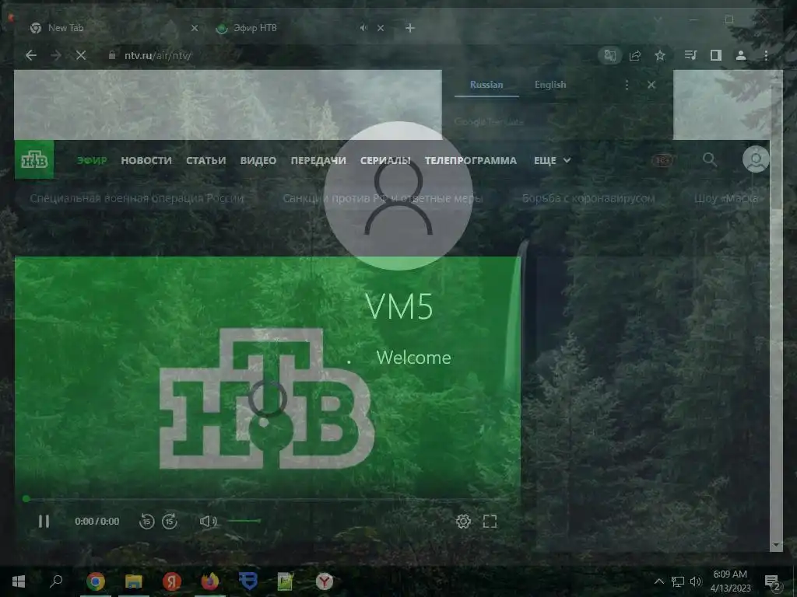The width and height of the screenshot is (797, 597).
Task: Rewind video 15 seconds
Action: [x=146, y=522]
